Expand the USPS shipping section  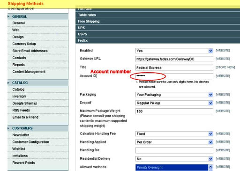tap(158, 34)
